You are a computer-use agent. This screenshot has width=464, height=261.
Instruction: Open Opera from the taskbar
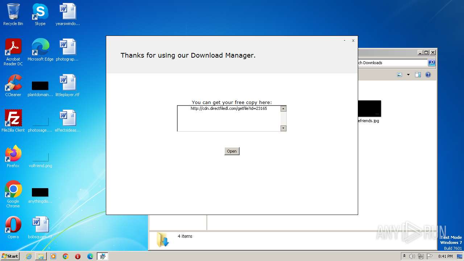78,256
